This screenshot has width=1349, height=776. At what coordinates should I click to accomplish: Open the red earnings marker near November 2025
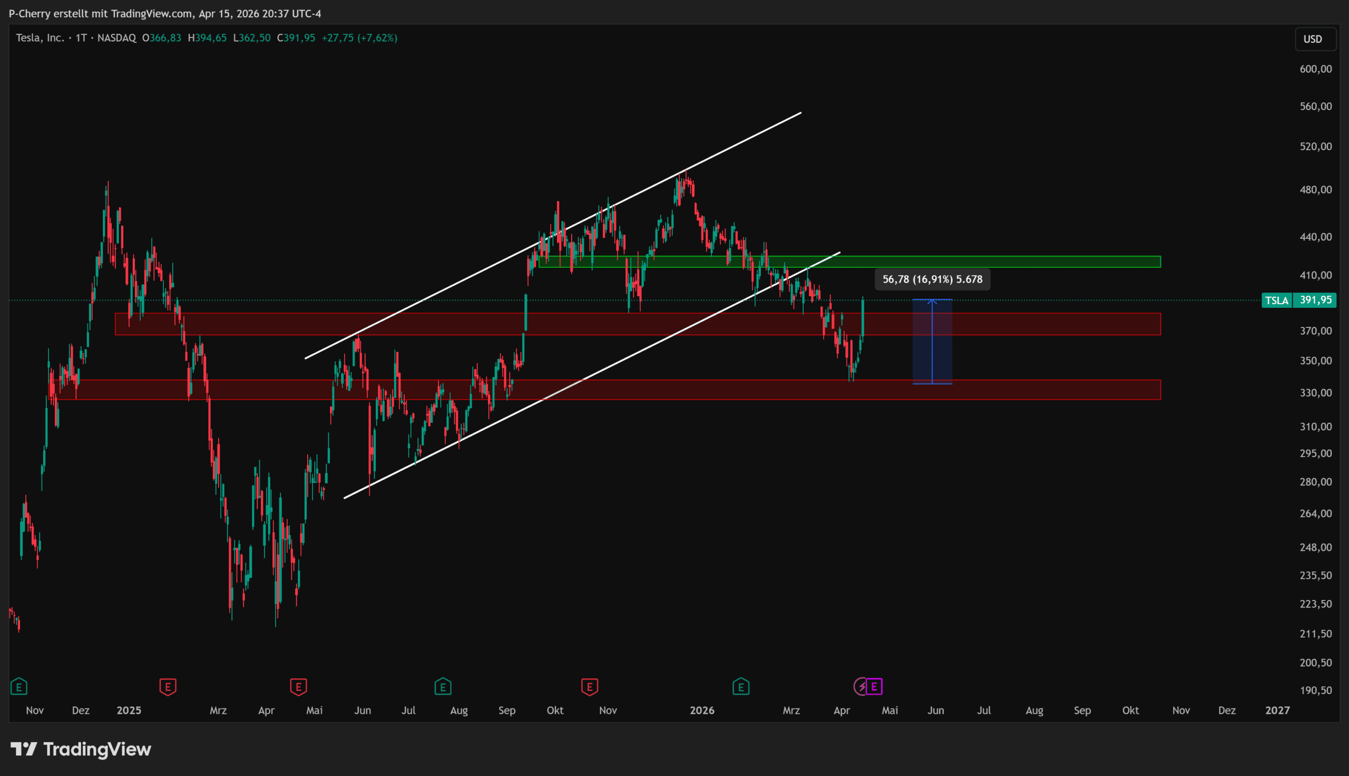590,686
